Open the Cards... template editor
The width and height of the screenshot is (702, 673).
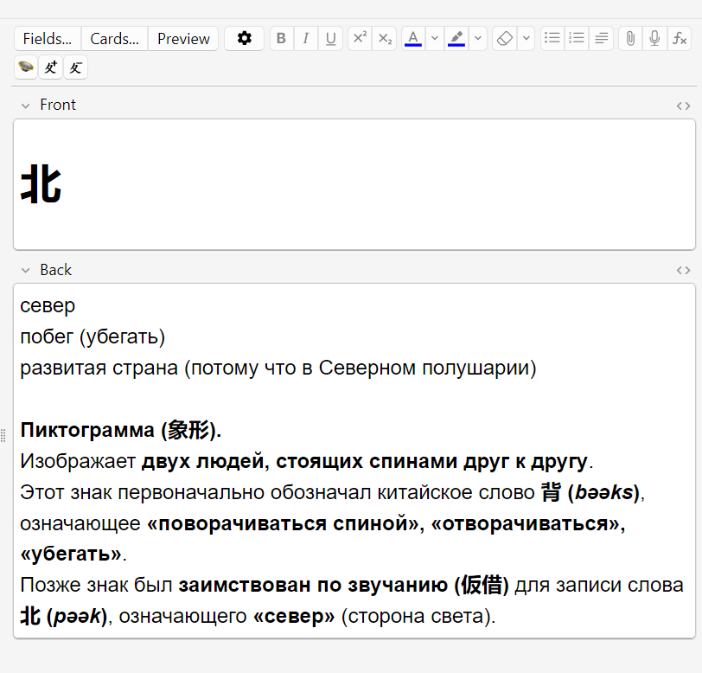115,39
